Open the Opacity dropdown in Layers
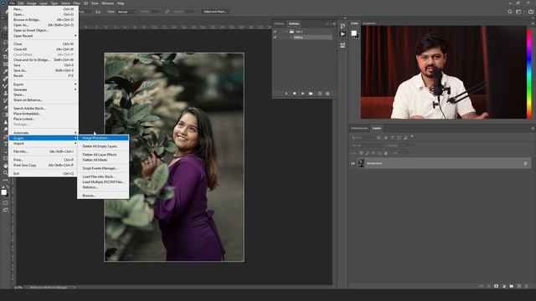This screenshot has width=536, height=301. [405, 145]
